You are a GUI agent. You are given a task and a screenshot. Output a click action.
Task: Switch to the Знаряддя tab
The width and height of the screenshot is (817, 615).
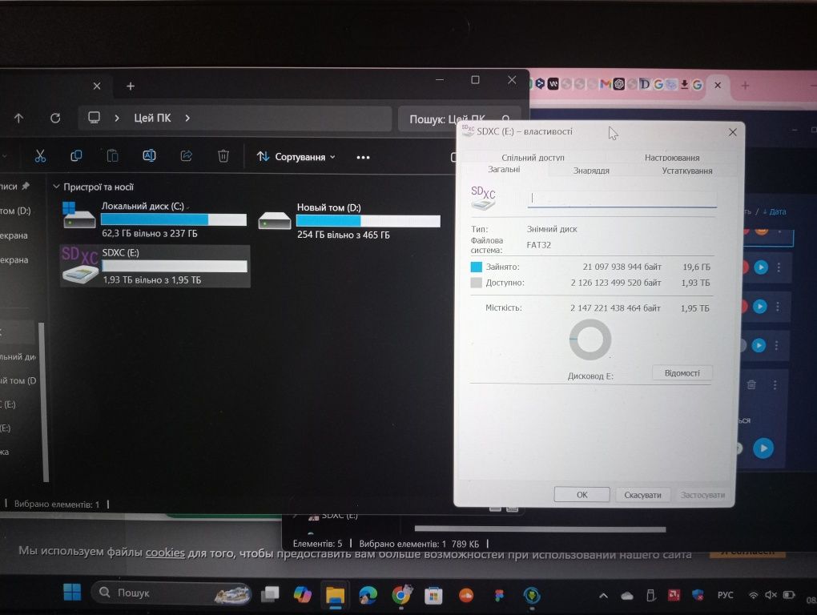[591, 171]
